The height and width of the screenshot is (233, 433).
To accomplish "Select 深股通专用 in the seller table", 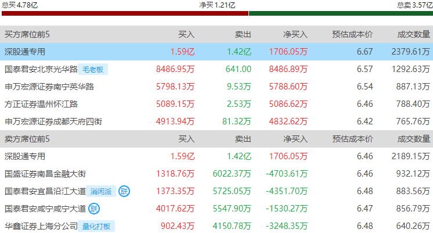I will point(25,156).
